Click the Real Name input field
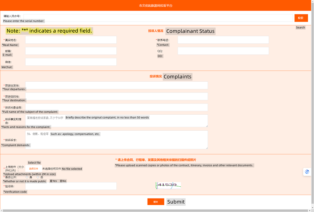The width and height of the screenshot is (314, 212). pos(71,40)
